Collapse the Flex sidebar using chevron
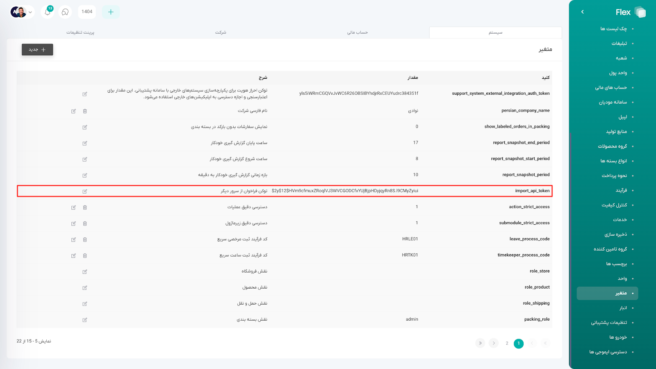 pos(582,12)
